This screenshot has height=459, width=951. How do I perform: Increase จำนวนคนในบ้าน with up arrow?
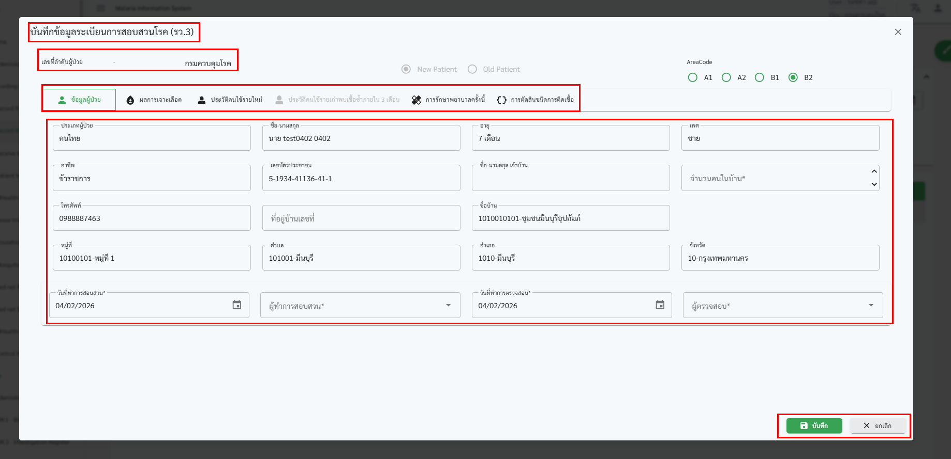coord(874,171)
